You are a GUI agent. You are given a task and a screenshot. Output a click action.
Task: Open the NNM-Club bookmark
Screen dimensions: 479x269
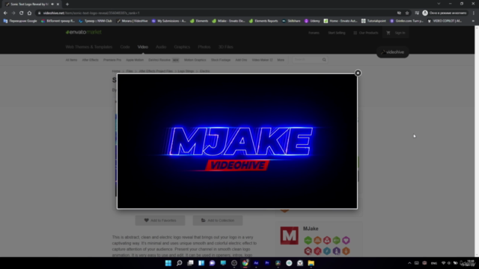[x=96, y=21]
